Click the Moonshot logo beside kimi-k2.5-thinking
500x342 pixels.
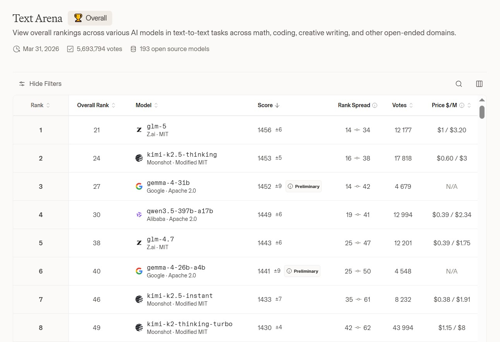(x=139, y=158)
